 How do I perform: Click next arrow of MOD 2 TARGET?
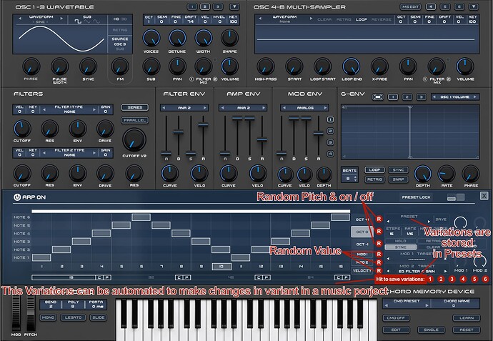[x=445, y=271]
